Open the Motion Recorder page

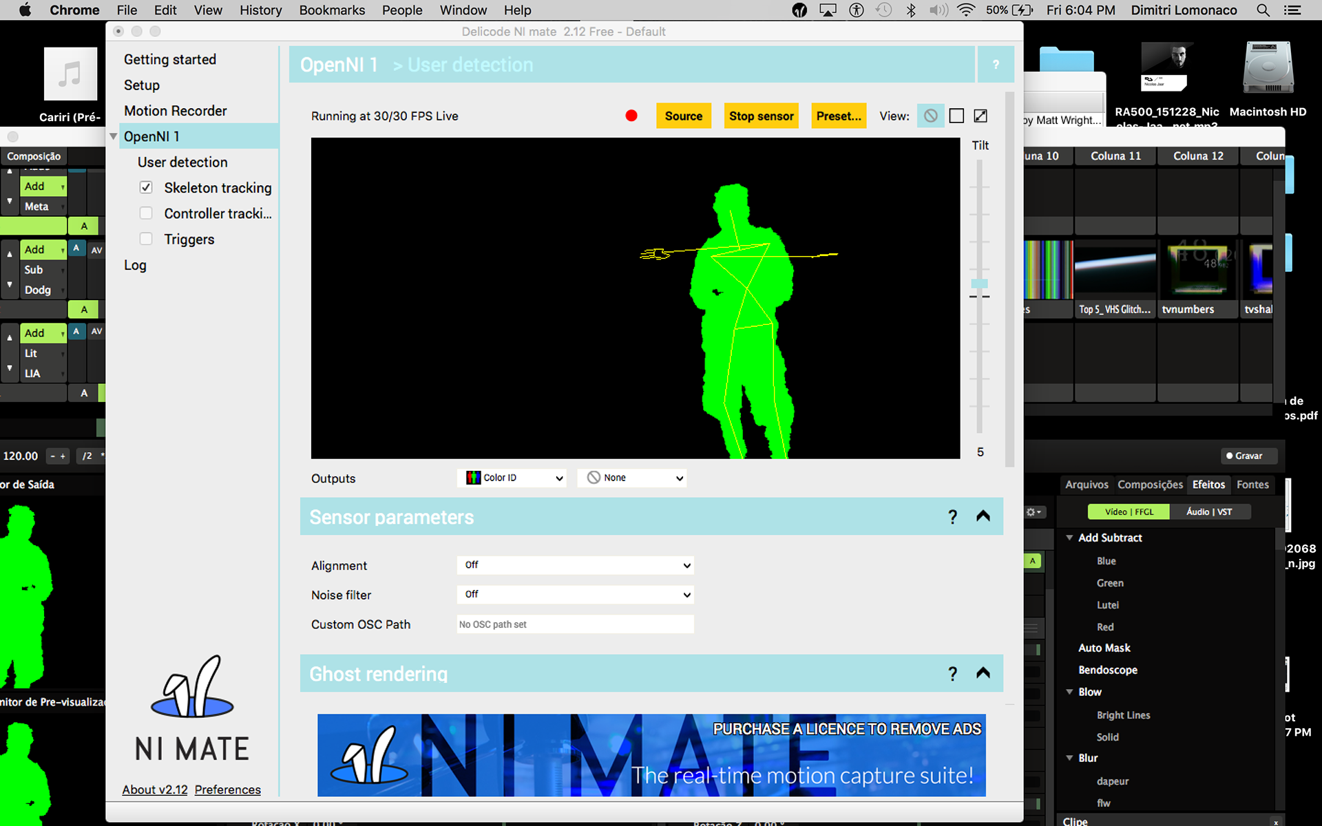point(175,111)
